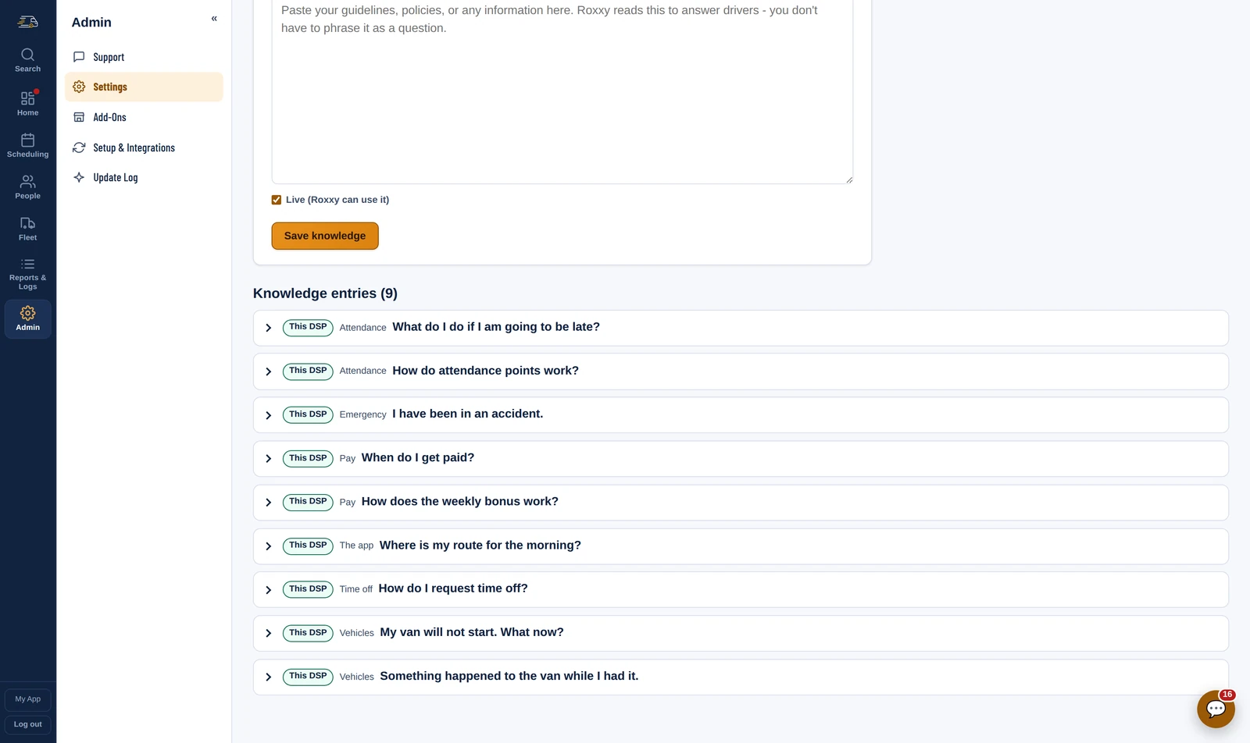Screen dimensions: 1250x743
Task: Click the Emergency category label
Action: click(x=362, y=414)
